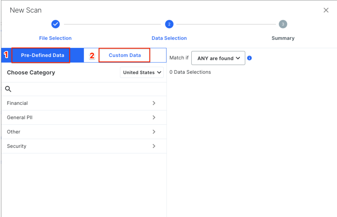Click the blue info icon beside the dropdown
Image resolution: width=337 pixels, height=217 pixels.
click(249, 58)
